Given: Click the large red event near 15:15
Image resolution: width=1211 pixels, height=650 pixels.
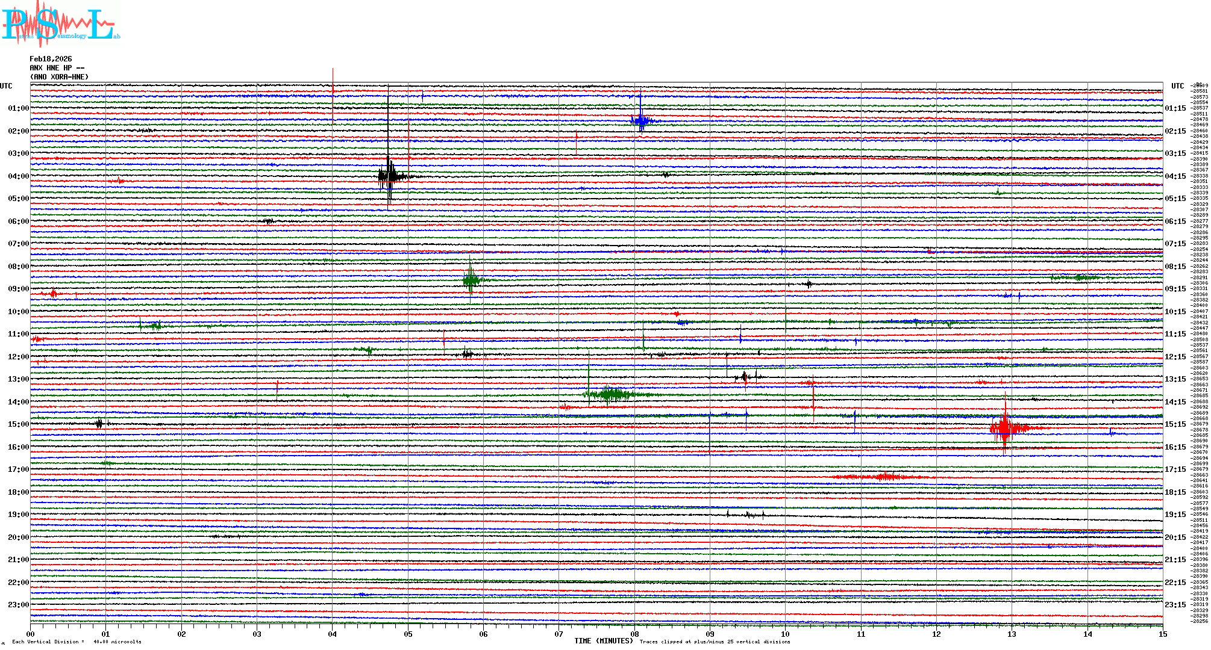Looking at the screenshot, I should tap(1005, 429).
